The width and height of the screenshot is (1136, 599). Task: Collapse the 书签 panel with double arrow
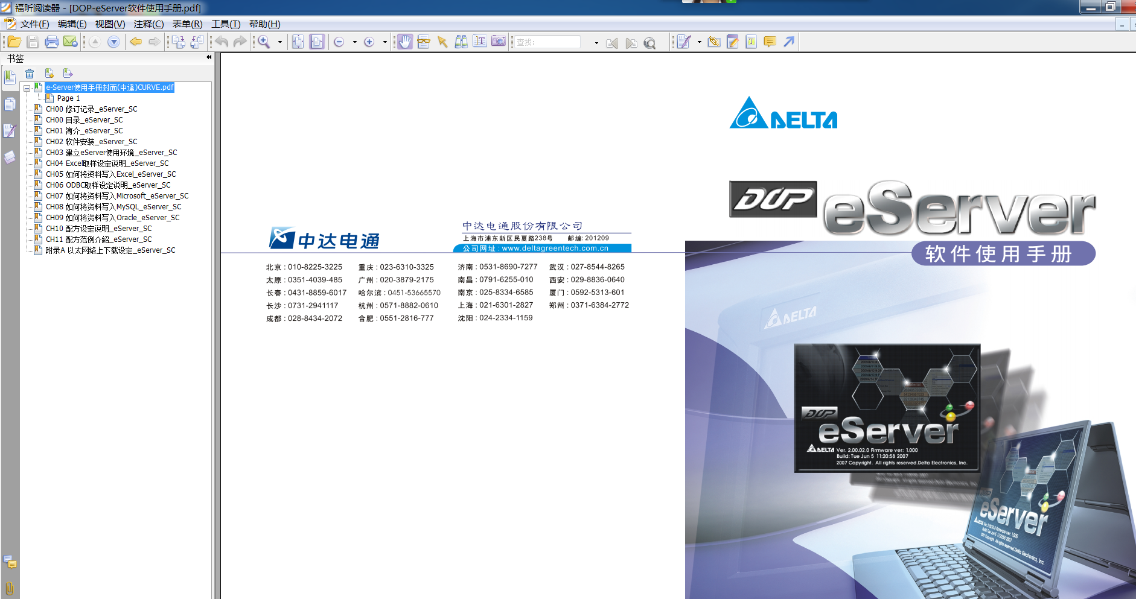point(209,57)
